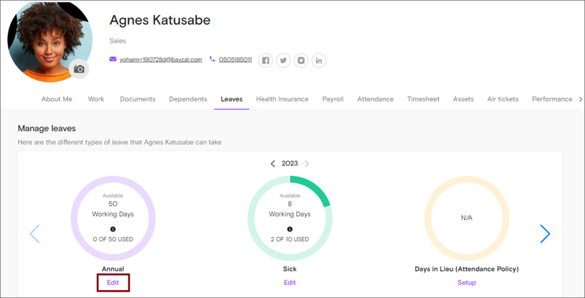Click the info icon under Annual leave
This screenshot has height=298, width=585.
[113, 229]
